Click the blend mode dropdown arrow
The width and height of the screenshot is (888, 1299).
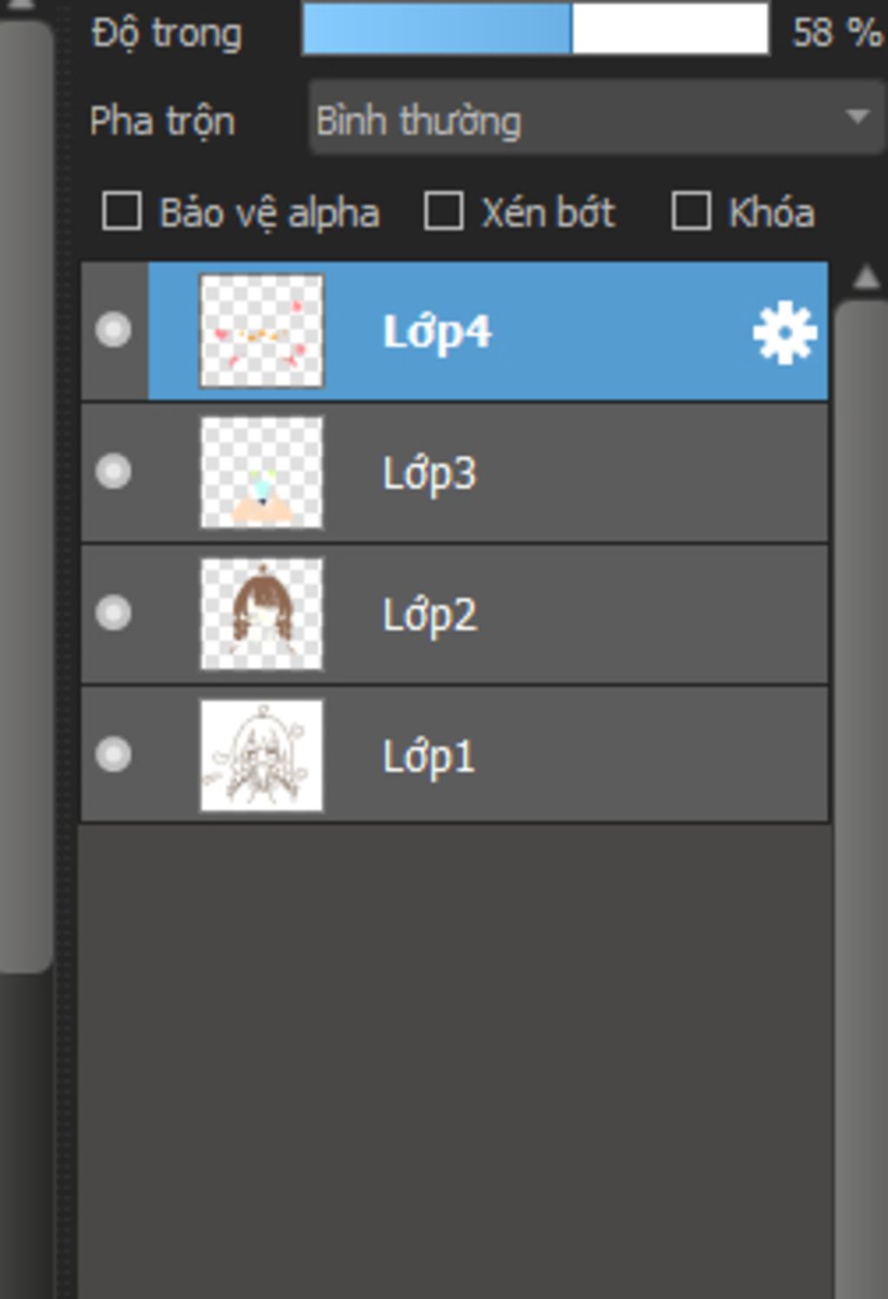(x=857, y=117)
